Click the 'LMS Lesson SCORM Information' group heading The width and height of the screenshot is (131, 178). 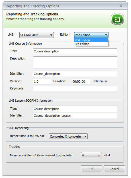coord(31,101)
